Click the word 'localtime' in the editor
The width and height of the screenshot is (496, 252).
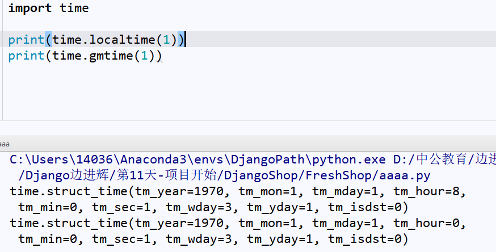point(122,40)
